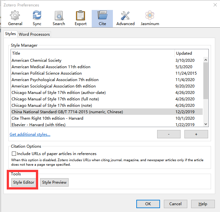The width and height of the screenshot is (220, 212).
Task: Select Elsevier - Harvard (with titles) style
Action: 107,124
